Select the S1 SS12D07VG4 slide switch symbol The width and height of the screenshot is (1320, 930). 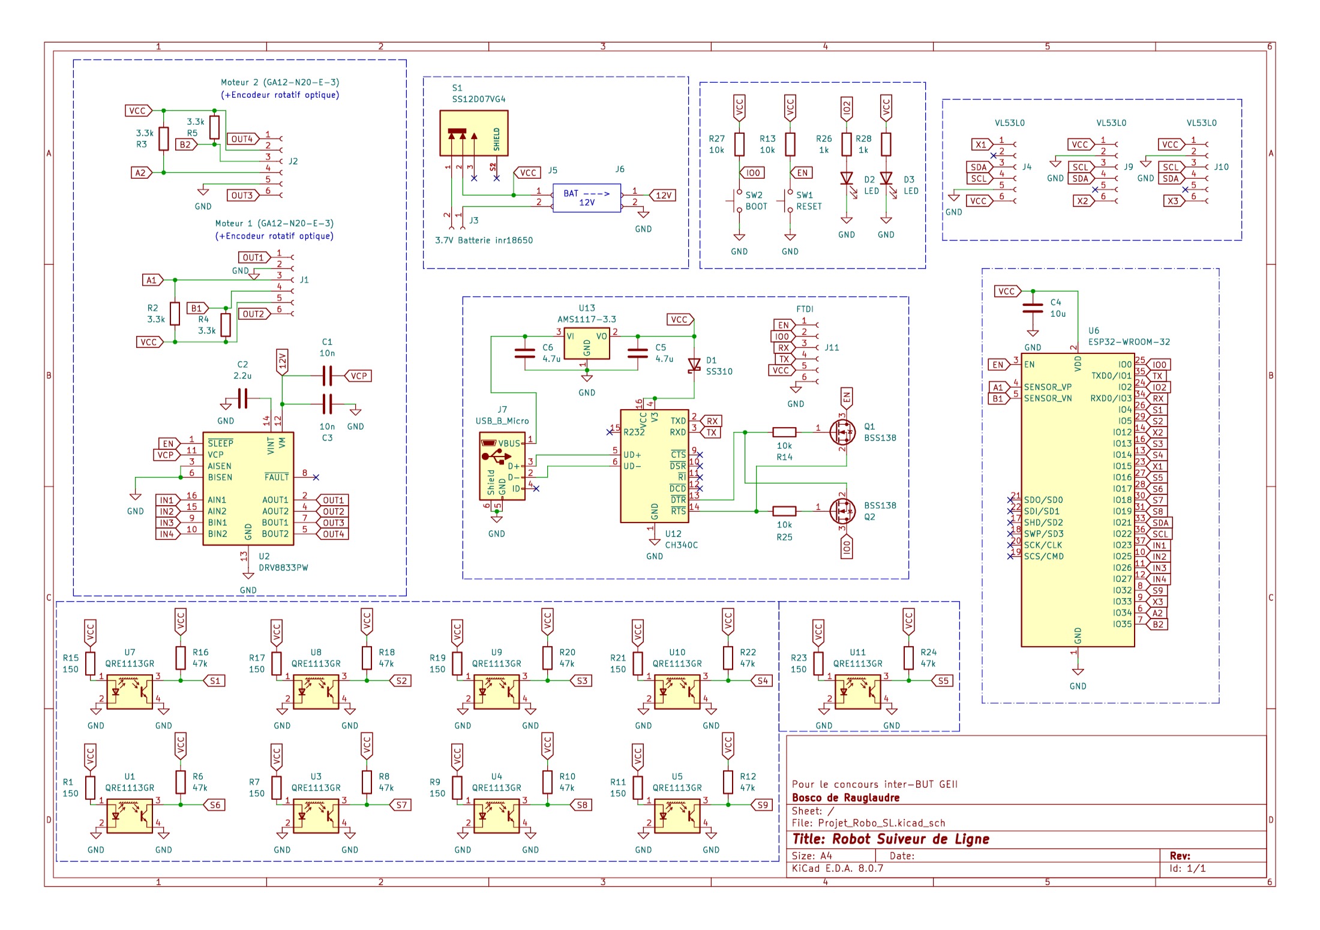[473, 133]
